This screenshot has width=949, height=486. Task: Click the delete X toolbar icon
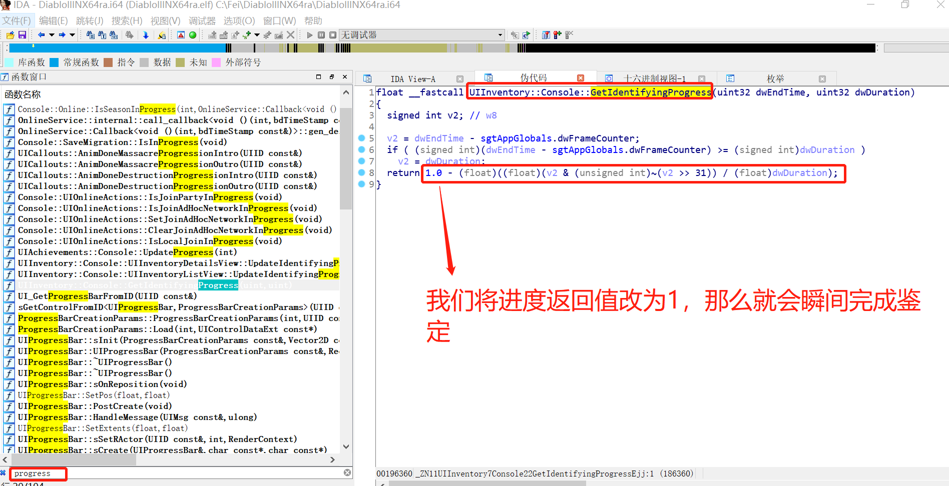click(x=290, y=35)
